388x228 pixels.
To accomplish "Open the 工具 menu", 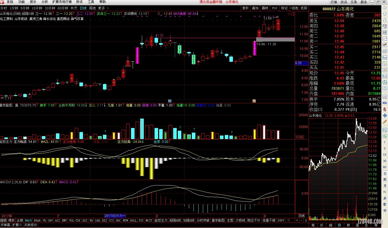I will click(91, 2).
